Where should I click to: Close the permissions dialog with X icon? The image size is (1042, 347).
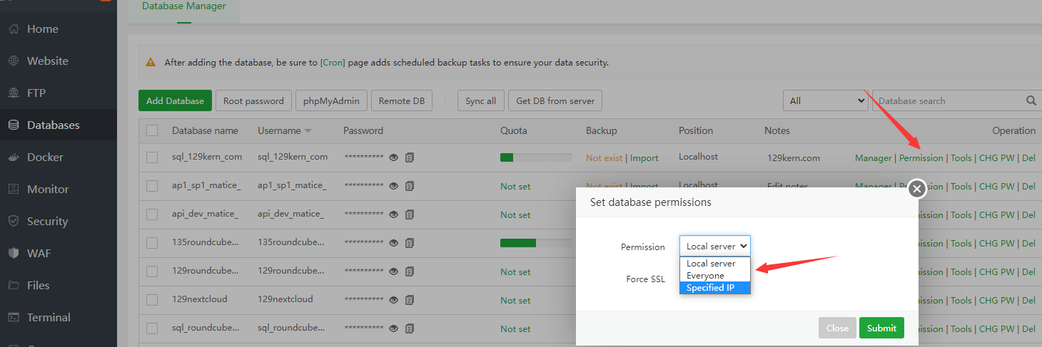(917, 189)
